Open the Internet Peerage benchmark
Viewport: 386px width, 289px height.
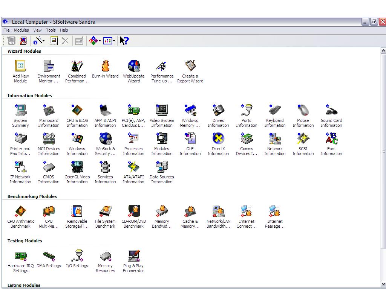click(x=275, y=217)
